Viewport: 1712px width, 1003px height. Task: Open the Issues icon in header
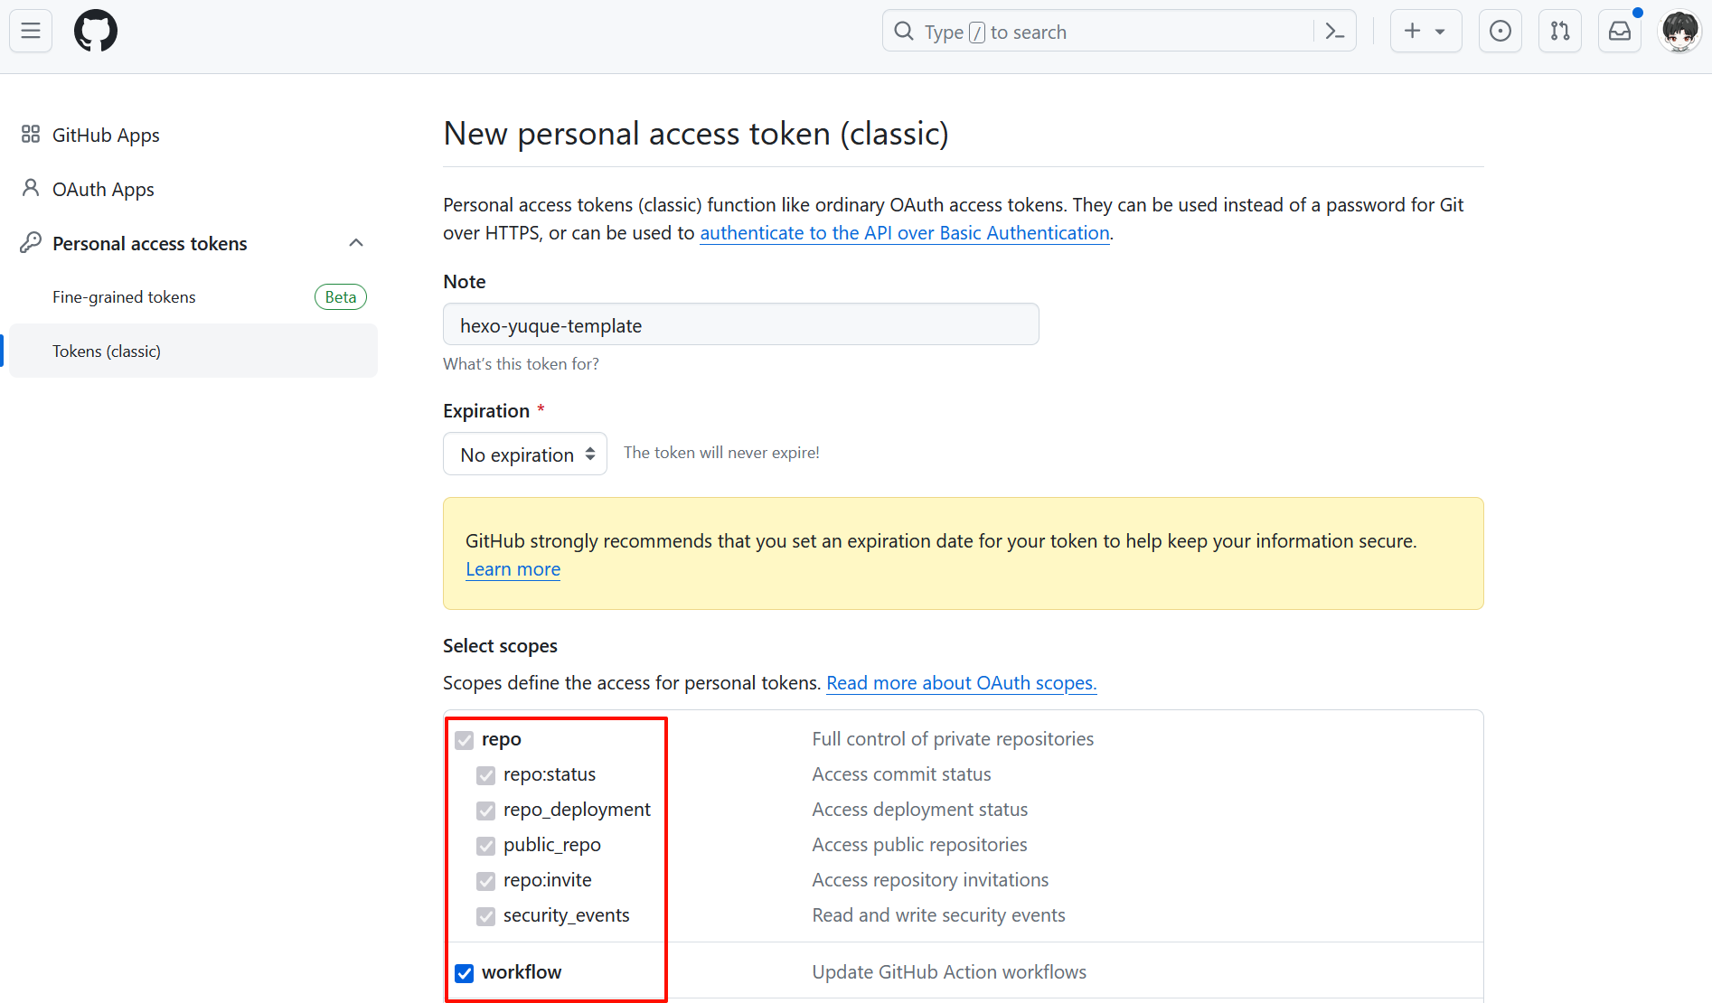[1500, 31]
